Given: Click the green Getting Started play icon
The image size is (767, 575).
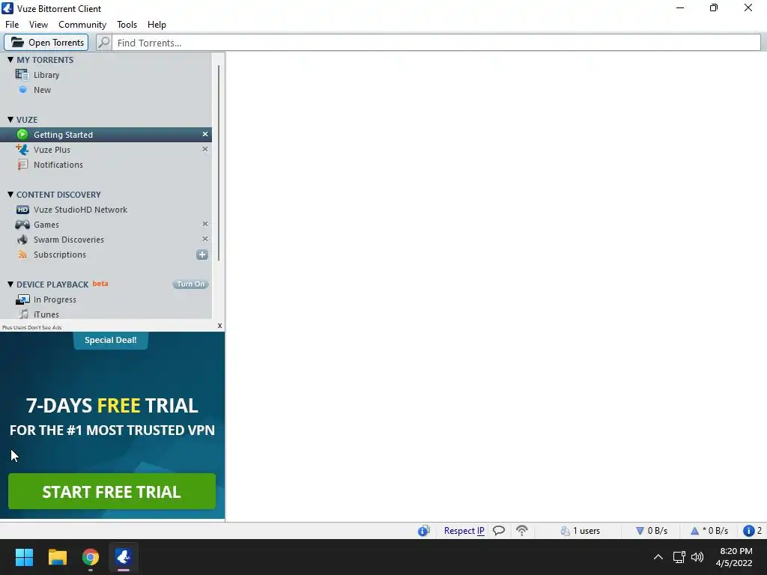Looking at the screenshot, I should point(22,135).
